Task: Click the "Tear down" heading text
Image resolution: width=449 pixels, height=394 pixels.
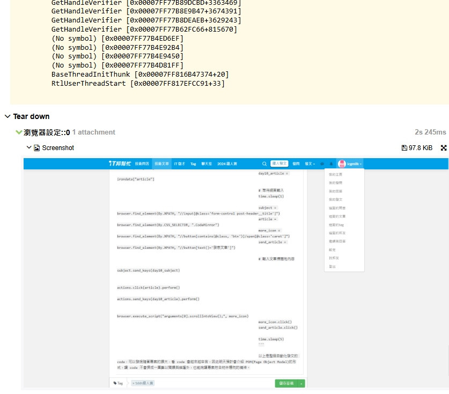Action: pyautogui.click(x=31, y=116)
